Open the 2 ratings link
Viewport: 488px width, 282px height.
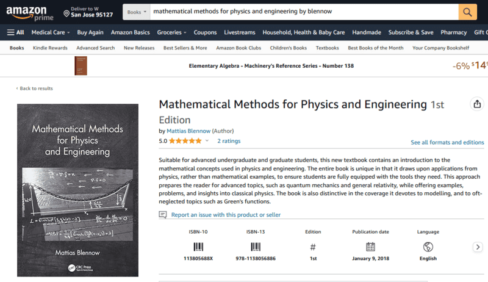point(229,141)
